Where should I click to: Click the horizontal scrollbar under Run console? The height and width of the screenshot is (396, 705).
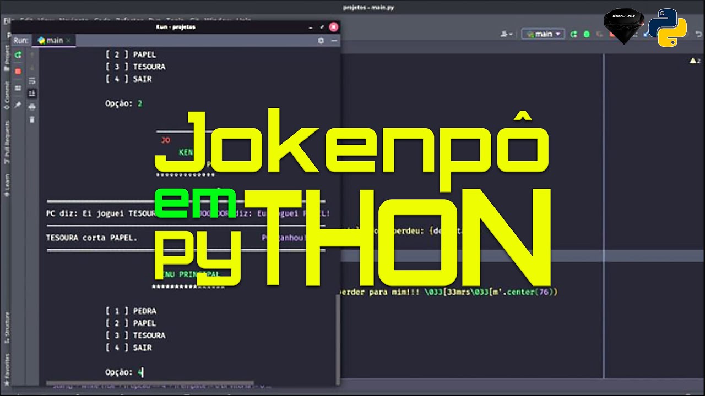pyautogui.click(x=150, y=383)
